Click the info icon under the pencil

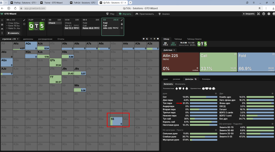click(24, 24)
